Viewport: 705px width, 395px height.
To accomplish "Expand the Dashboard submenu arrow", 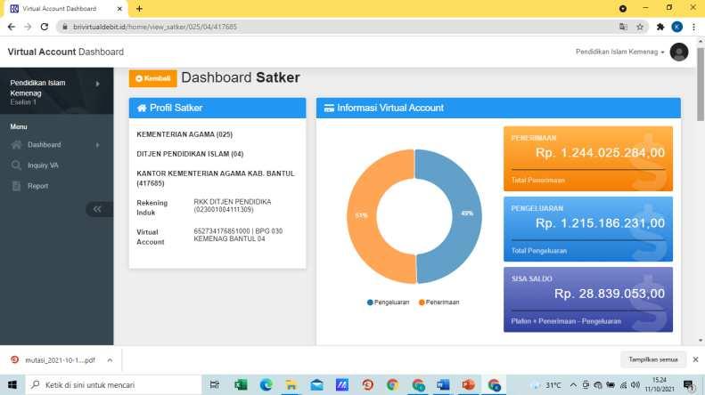I will [97, 145].
